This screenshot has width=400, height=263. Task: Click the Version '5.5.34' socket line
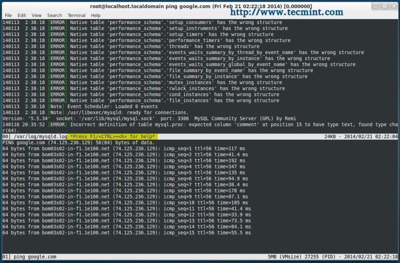click(x=149, y=119)
